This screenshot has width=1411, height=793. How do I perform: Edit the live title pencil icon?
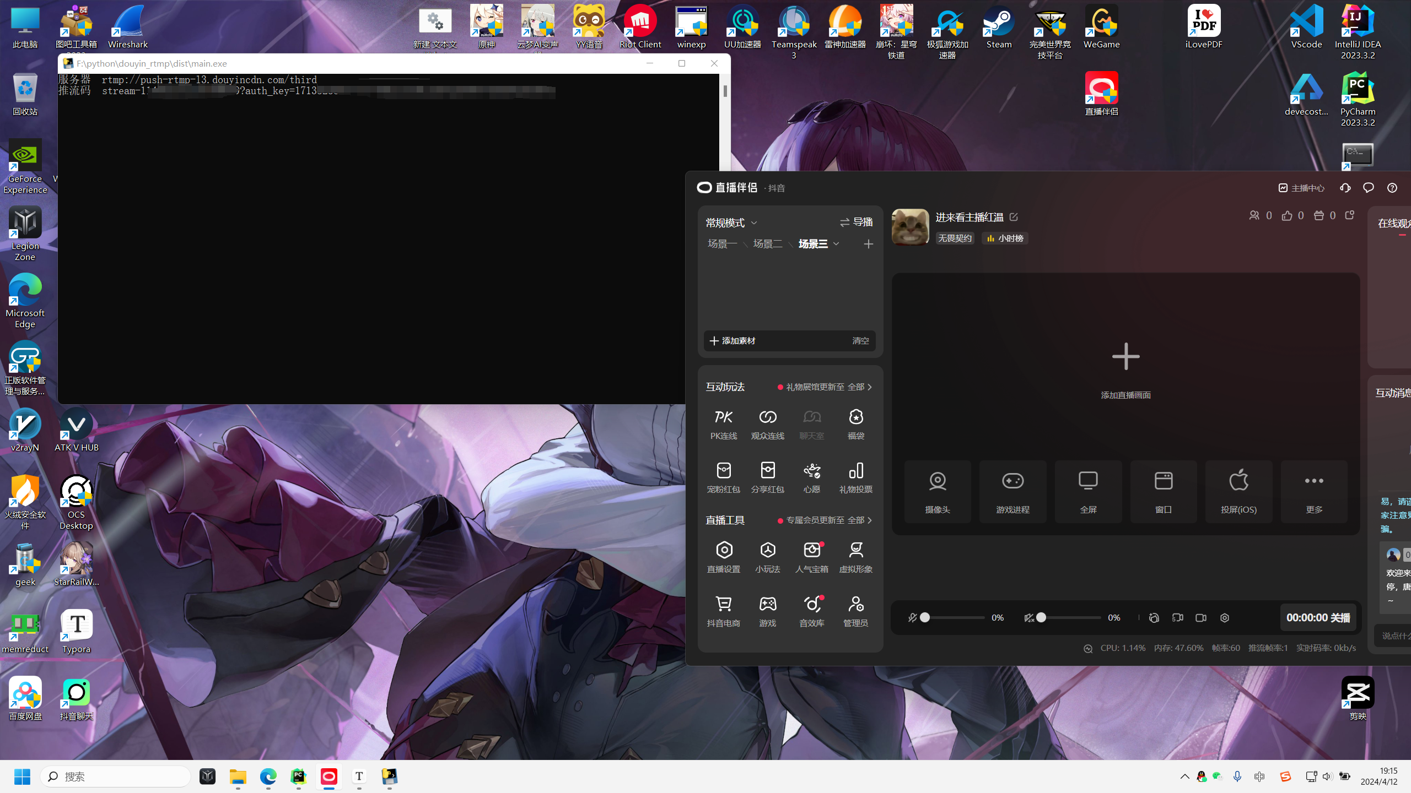click(1014, 217)
